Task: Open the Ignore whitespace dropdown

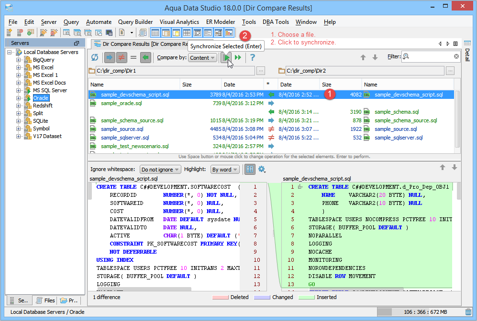Action: point(160,170)
